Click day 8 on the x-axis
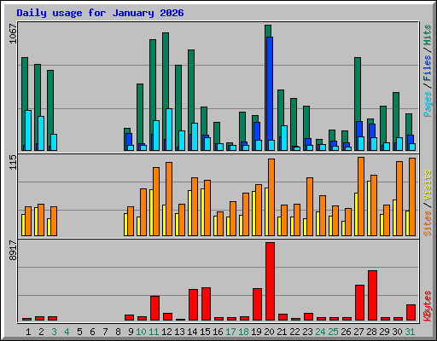The height and width of the screenshot is (341, 437). (118, 332)
